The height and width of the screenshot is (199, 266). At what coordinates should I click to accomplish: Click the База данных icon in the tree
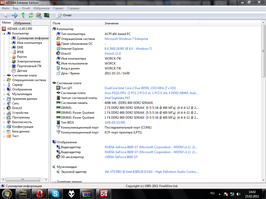(9, 131)
